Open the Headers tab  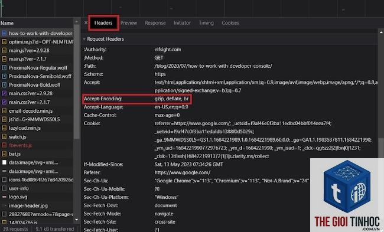click(103, 23)
